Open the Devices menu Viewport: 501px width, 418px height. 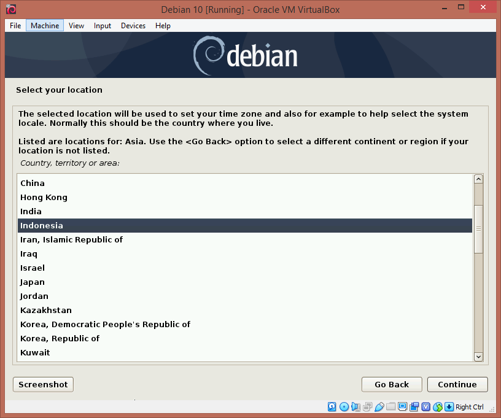133,26
